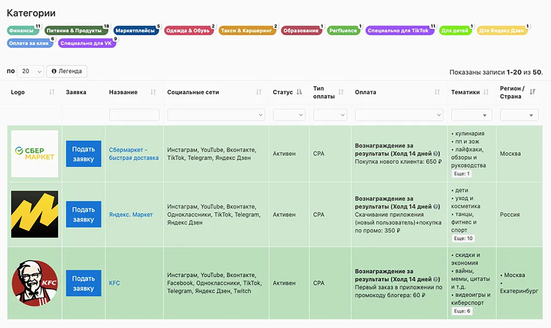The image size is (551, 328).
Task: Sort by Регион / Страна column arrows
Action: click(x=532, y=92)
